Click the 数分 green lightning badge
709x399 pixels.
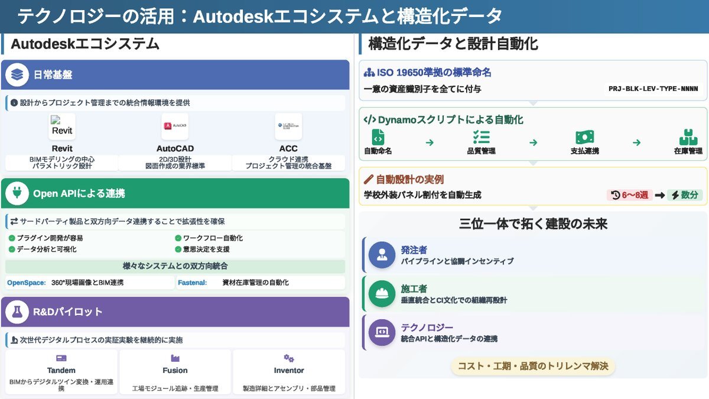pyautogui.click(x=685, y=195)
